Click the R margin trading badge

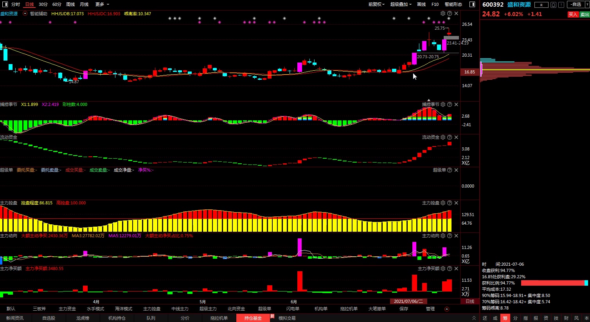pos(541,5)
